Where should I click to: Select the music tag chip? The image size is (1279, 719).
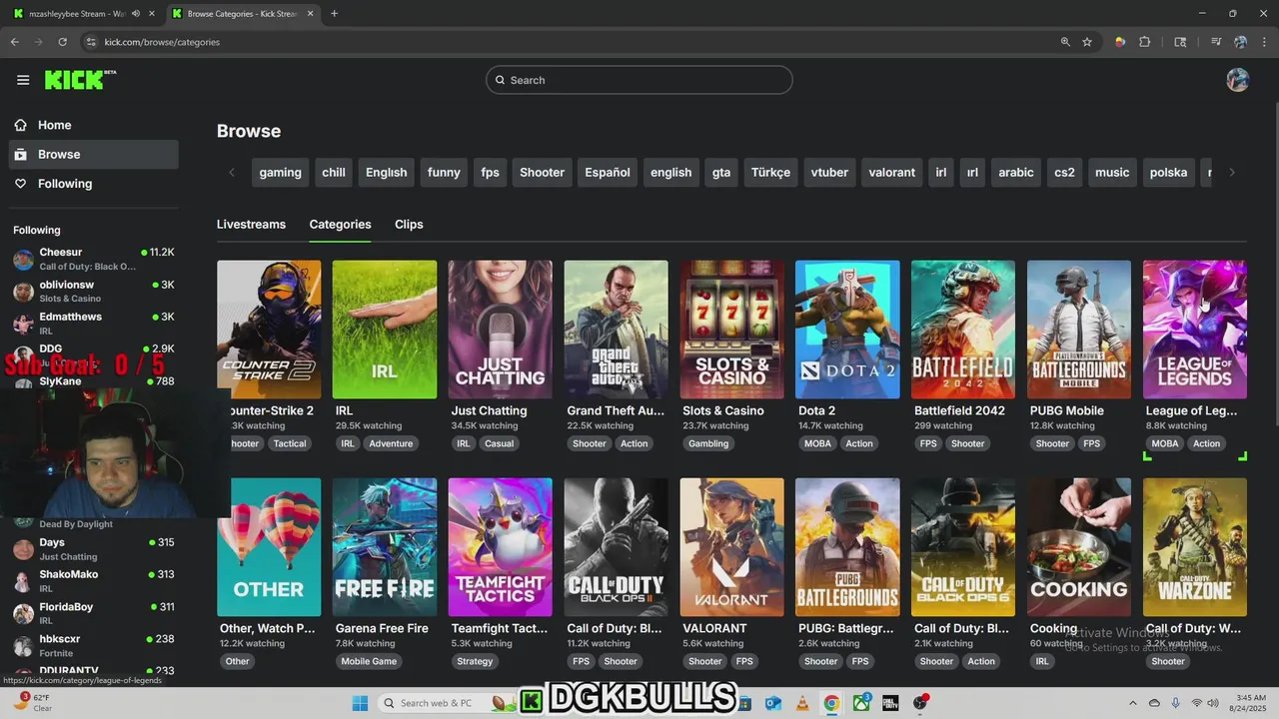coord(1112,172)
